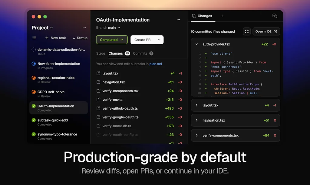
Task: Click the To Do status icon of dynamic-data-collection
Action: pyautogui.click(x=34, y=50)
